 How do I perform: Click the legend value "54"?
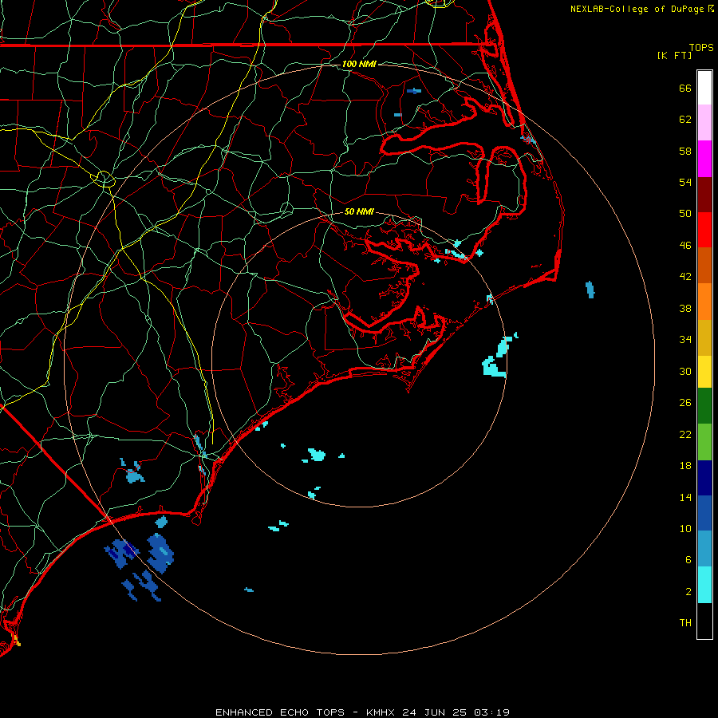(x=685, y=182)
